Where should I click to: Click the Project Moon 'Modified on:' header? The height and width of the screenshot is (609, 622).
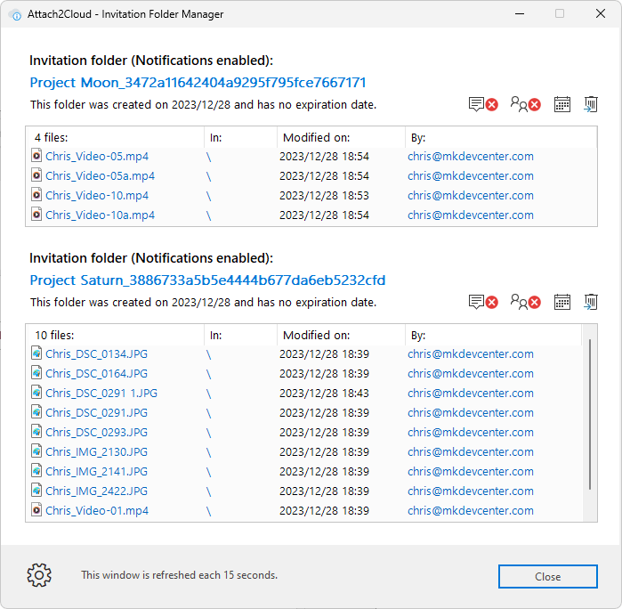click(x=341, y=137)
